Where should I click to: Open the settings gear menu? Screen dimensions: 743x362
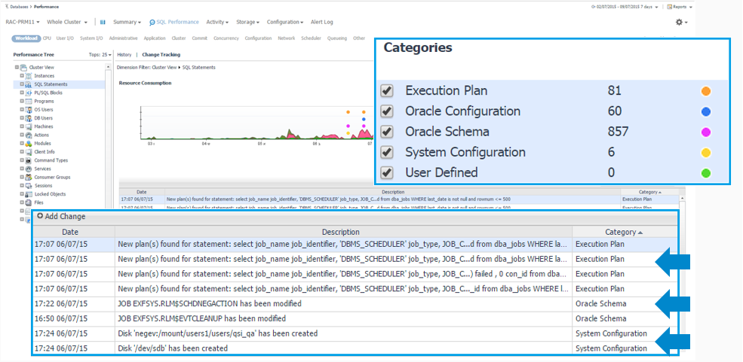(680, 23)
